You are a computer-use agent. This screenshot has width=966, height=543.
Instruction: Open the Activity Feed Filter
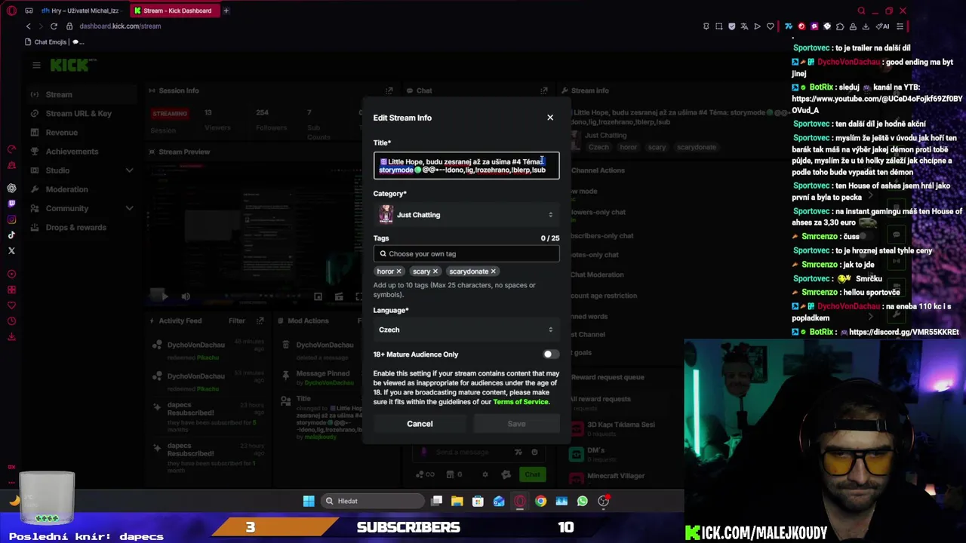pos(237,321)
